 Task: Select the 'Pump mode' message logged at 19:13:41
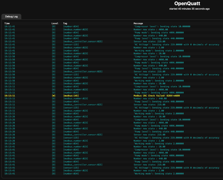[159, 156]
